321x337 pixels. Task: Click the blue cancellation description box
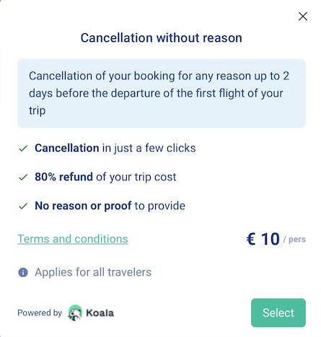click(162, 93)
